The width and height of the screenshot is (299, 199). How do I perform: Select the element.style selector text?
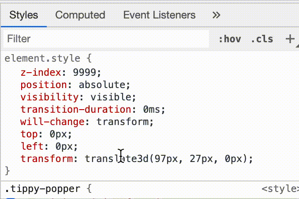click(x=42, y=58)
